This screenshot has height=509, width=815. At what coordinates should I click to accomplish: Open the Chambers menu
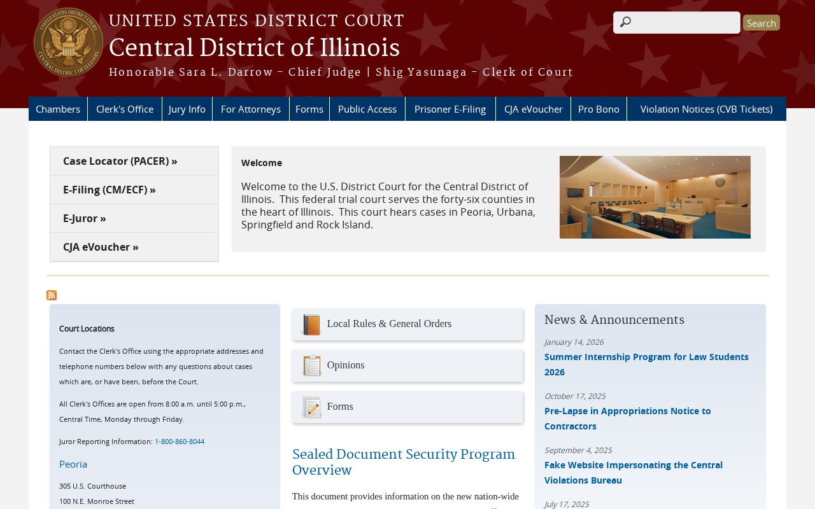pos(58,109)
